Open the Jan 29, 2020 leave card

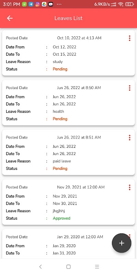pyautogui.click(x=68, y=244)
